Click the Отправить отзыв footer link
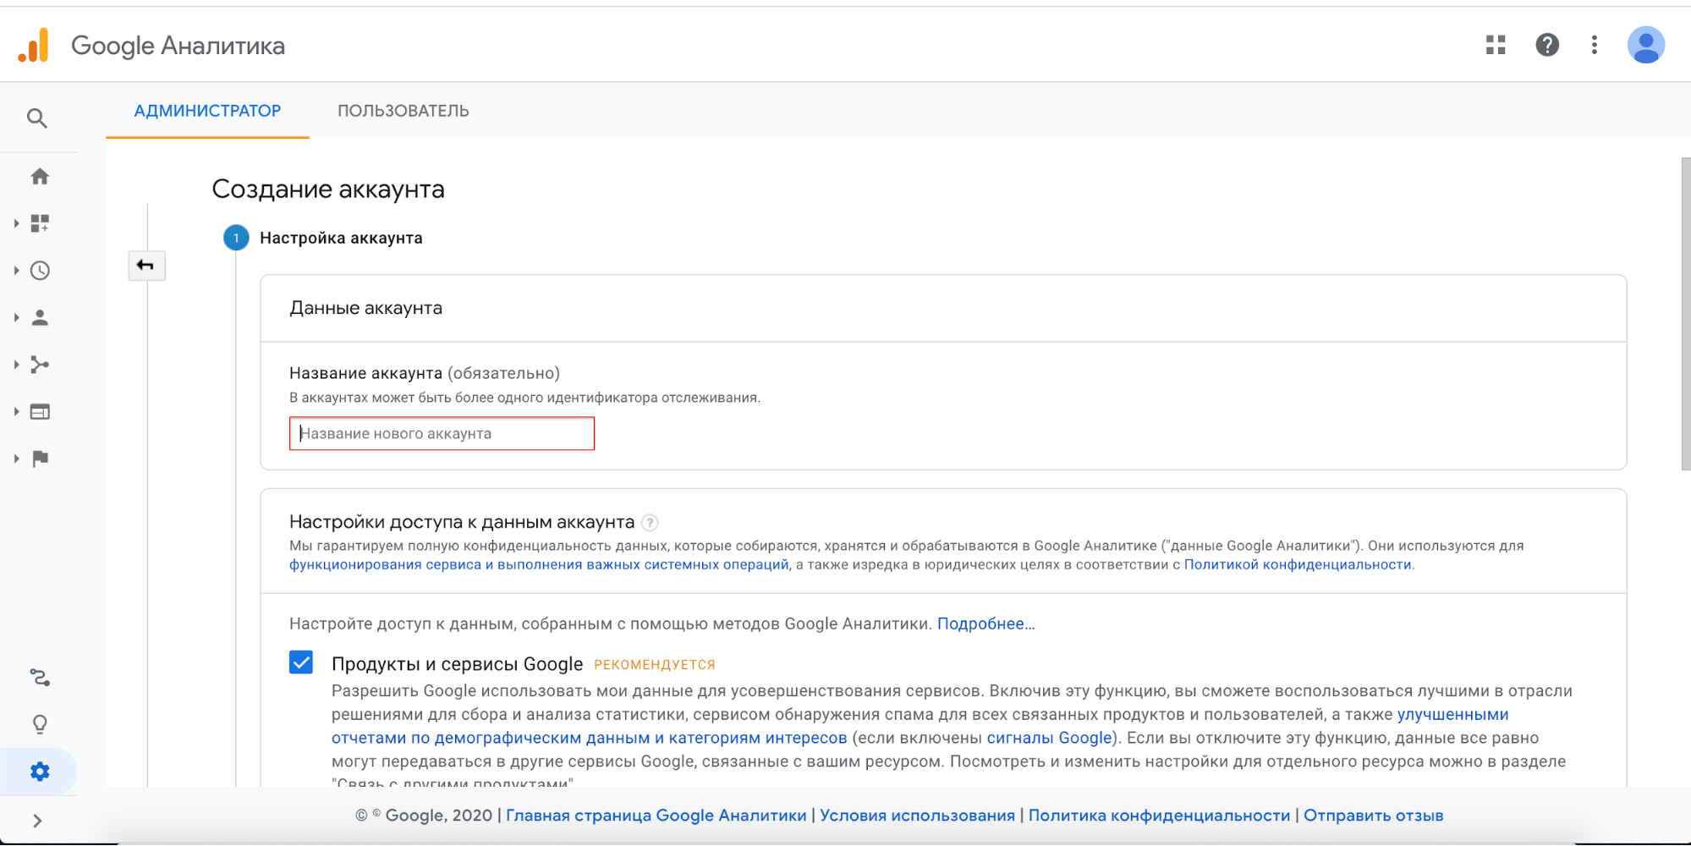Viewport: 1691px width, 846px height. [1373, 816]
